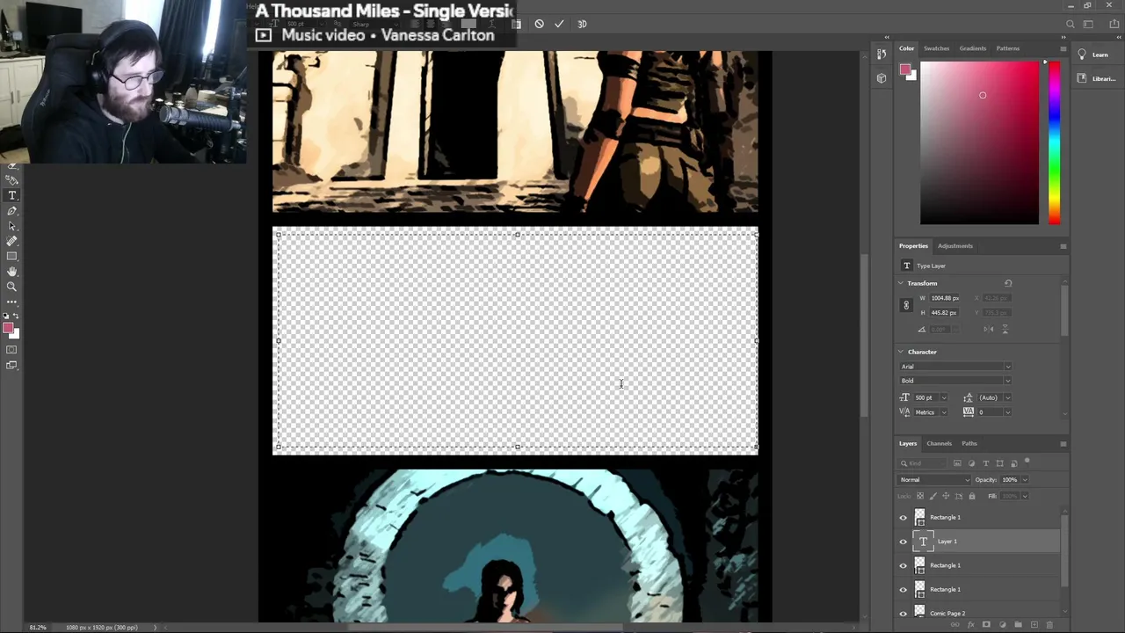Open the Opacity 100% dropdown arrow
The height and width of the screenshot is (633, 1125).
pos(1024,480)
